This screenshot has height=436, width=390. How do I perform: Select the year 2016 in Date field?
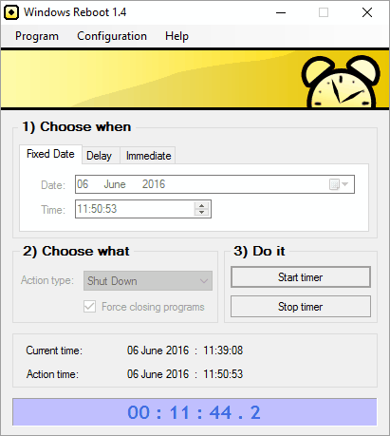pyautogui.click(x=154, y=184)
